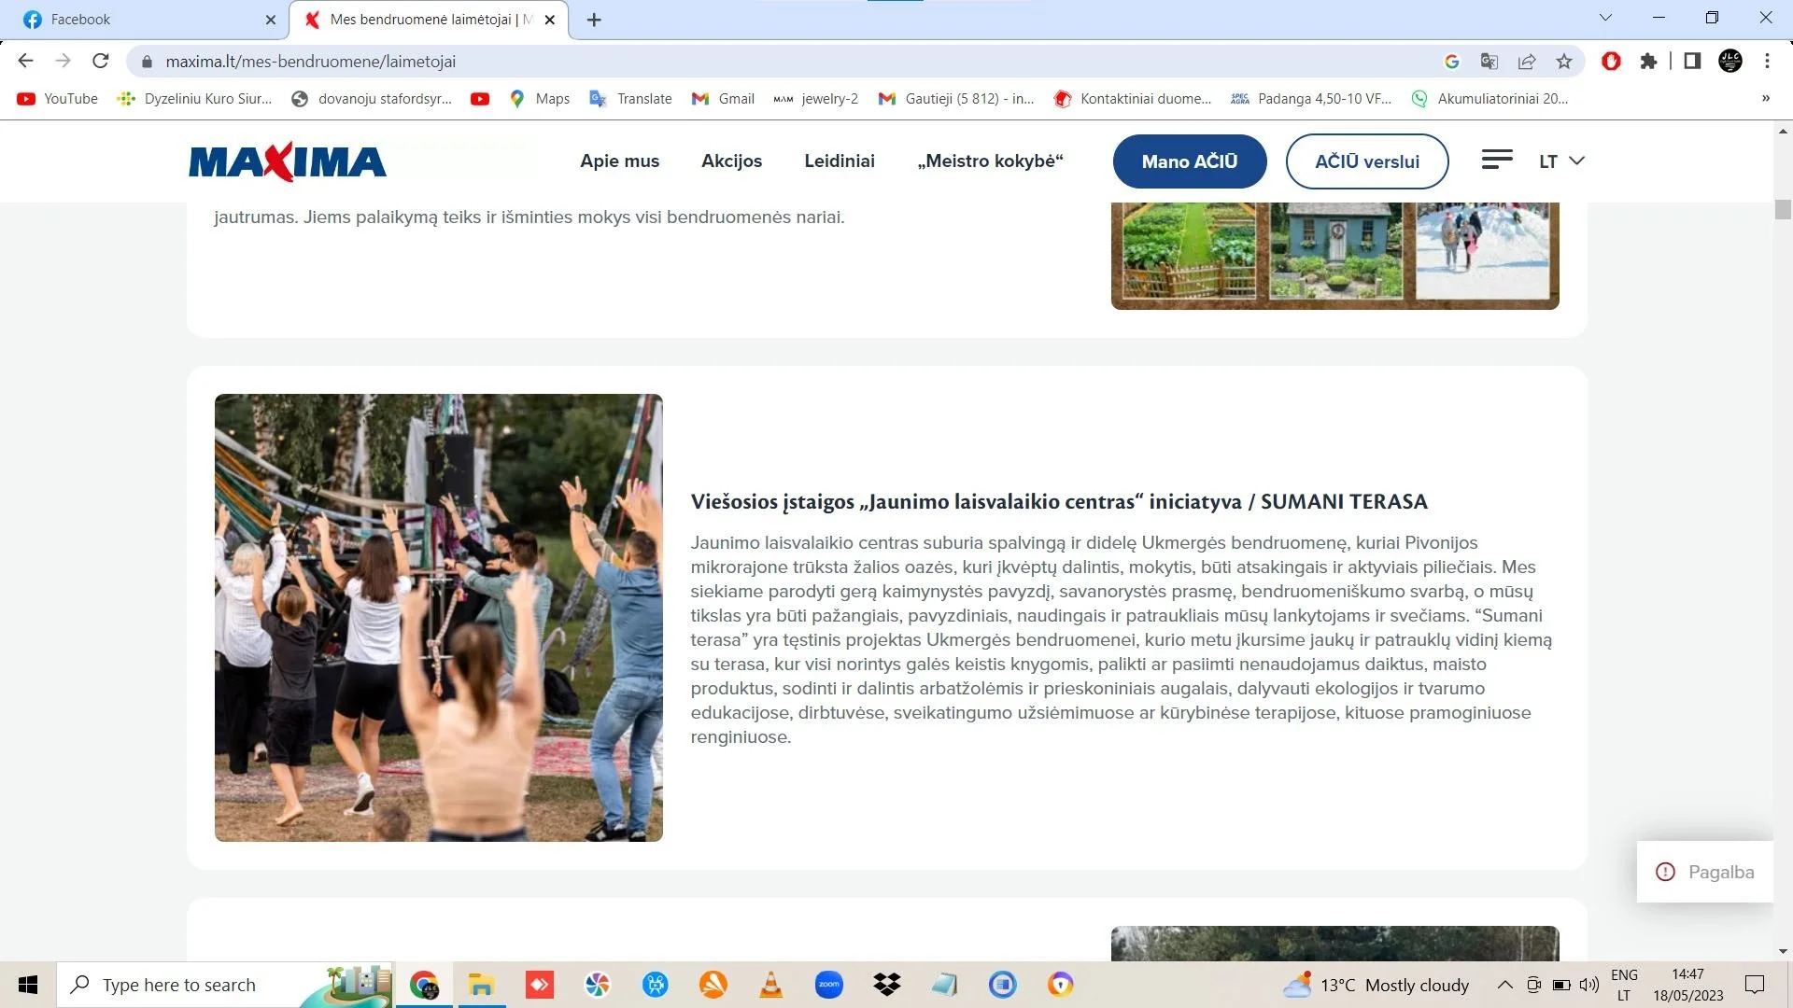This screenshot has height=1008, width=1793.
Task: Open Avast antivirus from the taskbar
Action: coord(713,985)
